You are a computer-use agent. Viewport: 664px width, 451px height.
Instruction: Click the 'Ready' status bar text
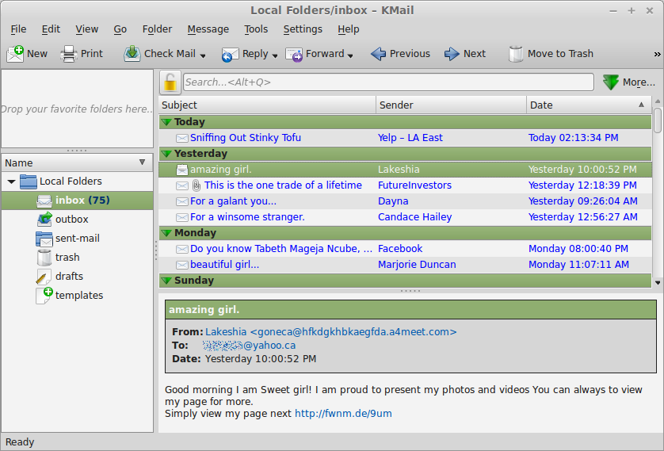coord(20,442)
